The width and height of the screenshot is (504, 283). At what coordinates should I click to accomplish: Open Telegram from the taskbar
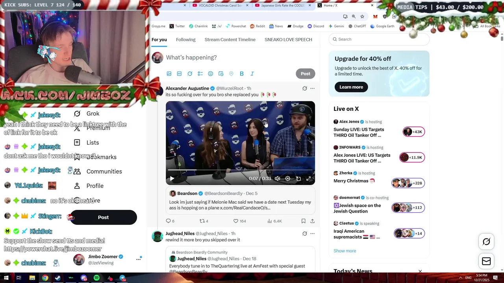[x=122, y=278]
